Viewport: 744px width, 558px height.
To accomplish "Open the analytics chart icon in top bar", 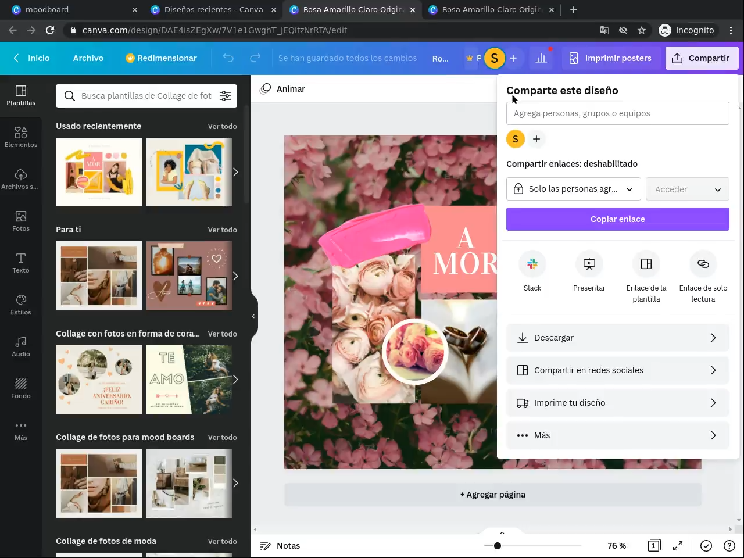I will click(x=541, y=58).
